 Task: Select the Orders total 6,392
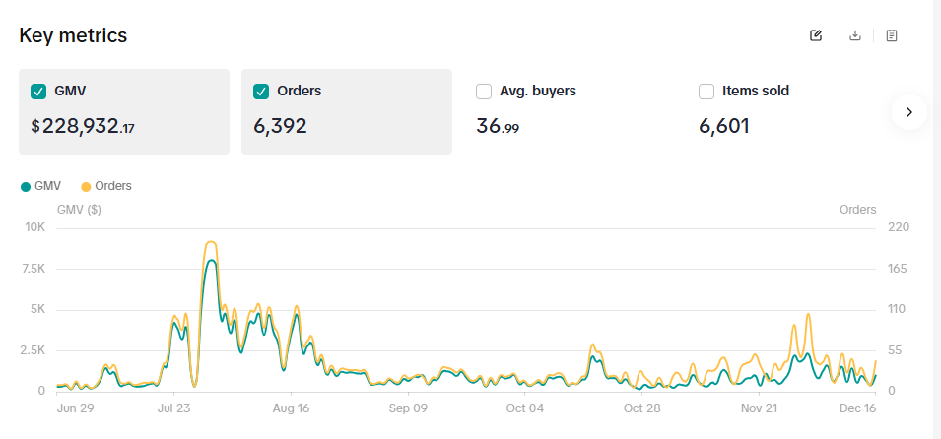pyautogui.click(x=280, y=126)
